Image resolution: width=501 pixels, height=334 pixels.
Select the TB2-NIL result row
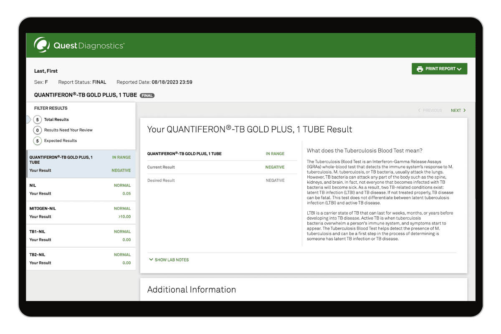point(80,258)
